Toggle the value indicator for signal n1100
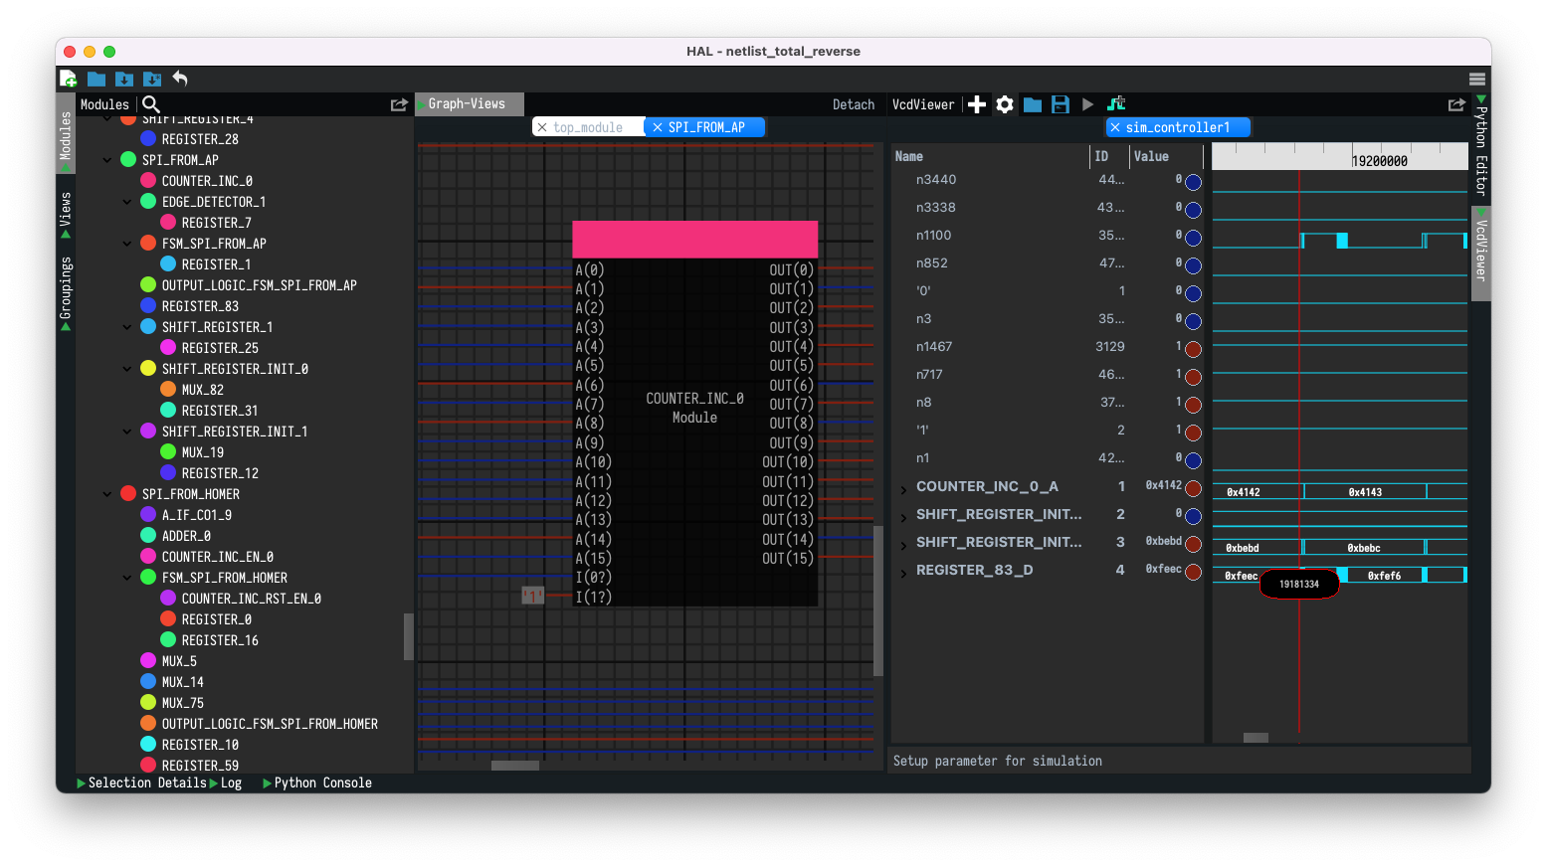Viewport: 1547px width, 867px height. [1193, 239]
